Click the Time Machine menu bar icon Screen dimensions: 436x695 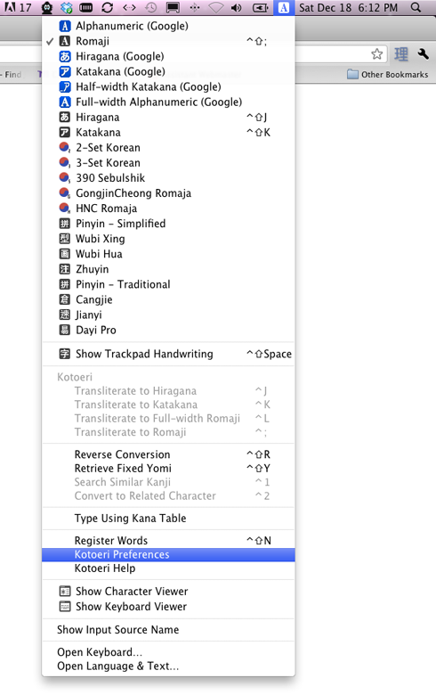pyautogui.click(x=151, y=7)
